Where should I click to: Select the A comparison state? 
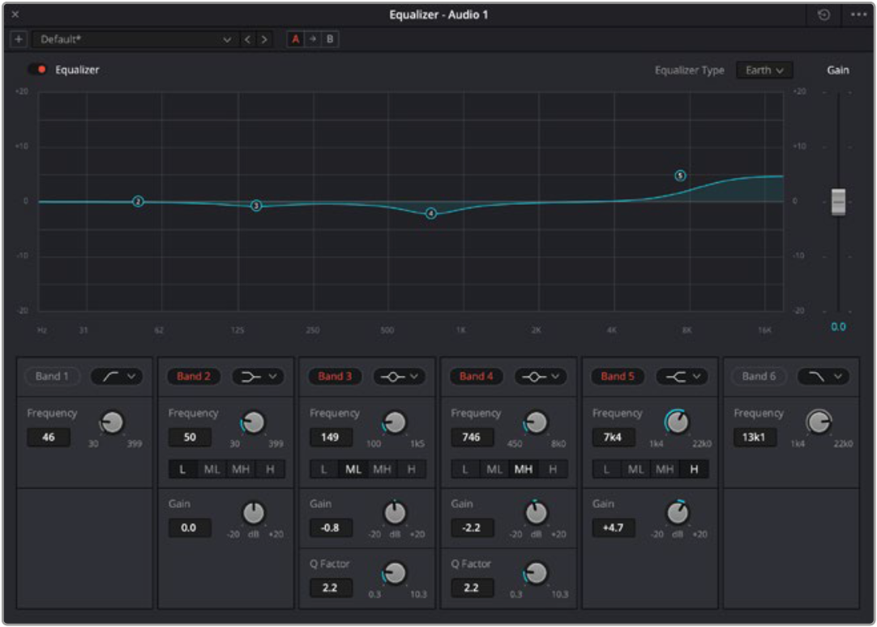[x=296, y=39]
